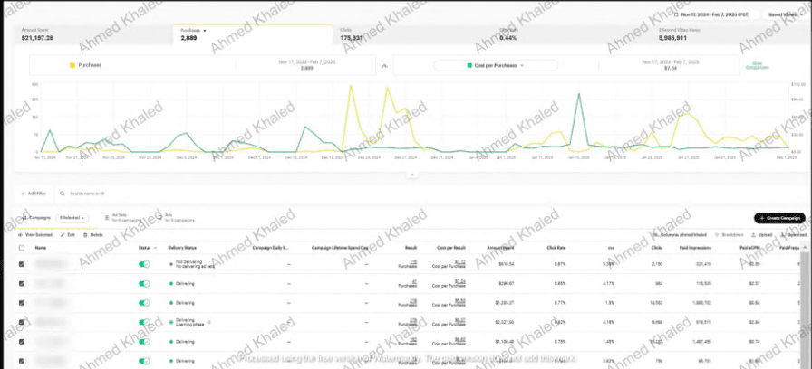Toggle status switch of the $1,106.48 campaign

click(144, 342)
